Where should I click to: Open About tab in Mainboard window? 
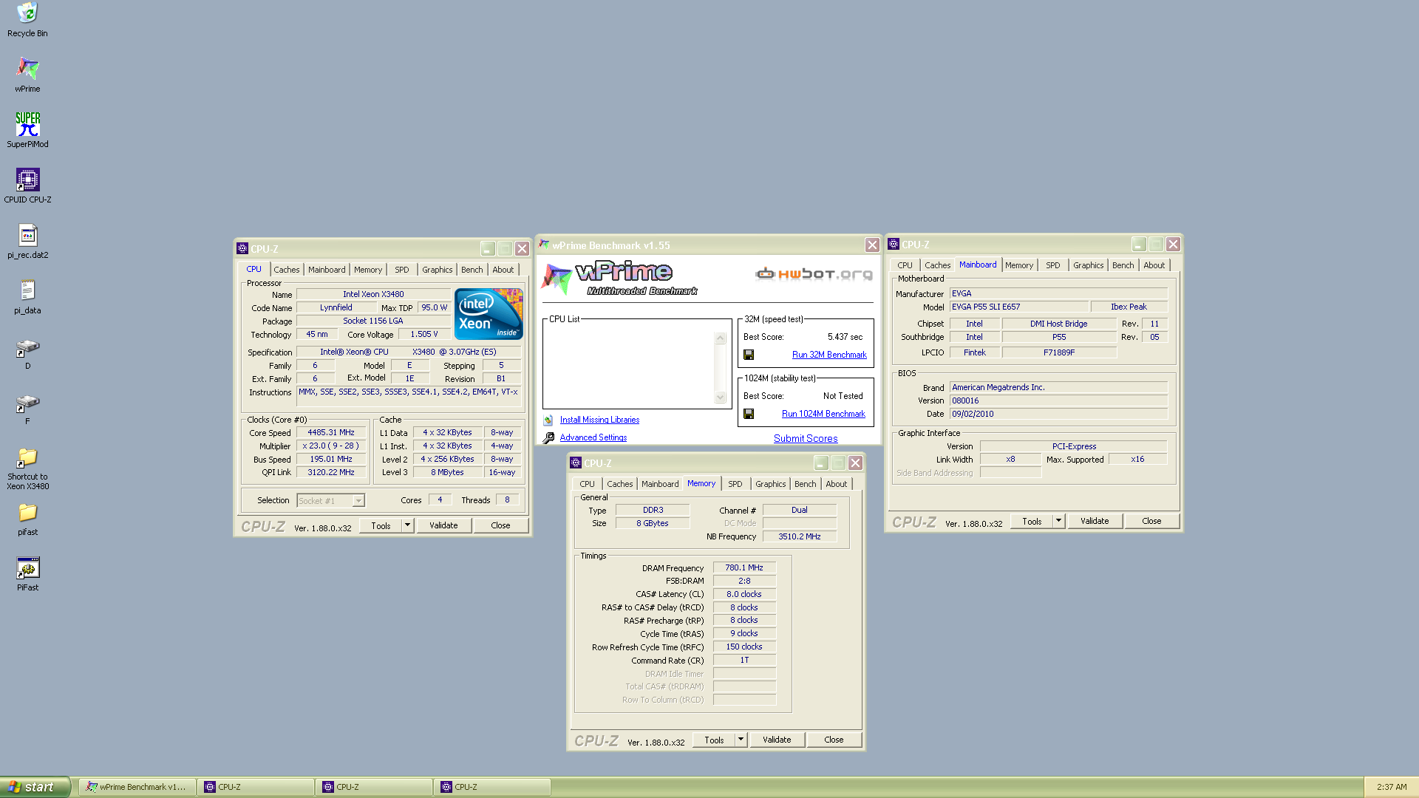click(x=1154, y=265)
